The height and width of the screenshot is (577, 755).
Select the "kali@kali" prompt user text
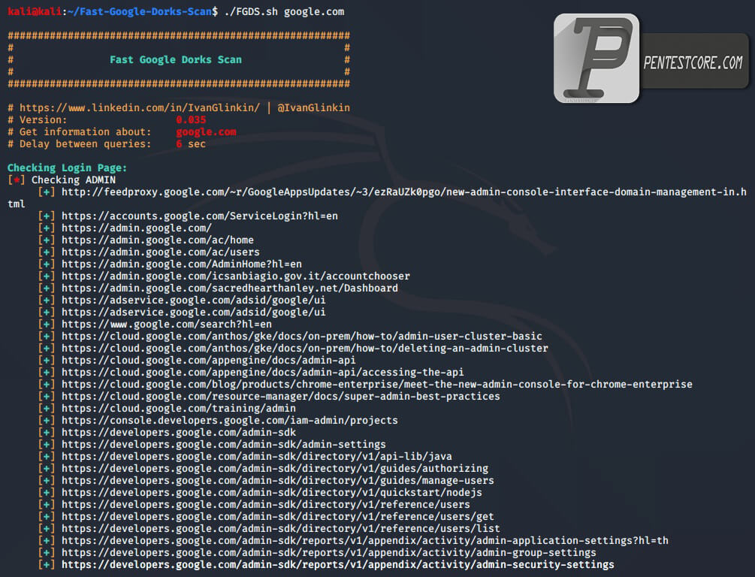click(35, 11)
